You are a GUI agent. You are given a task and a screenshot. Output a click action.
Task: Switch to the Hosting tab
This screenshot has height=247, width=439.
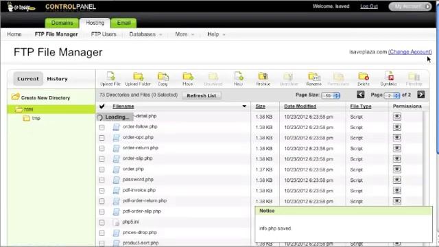pos(95,23)
